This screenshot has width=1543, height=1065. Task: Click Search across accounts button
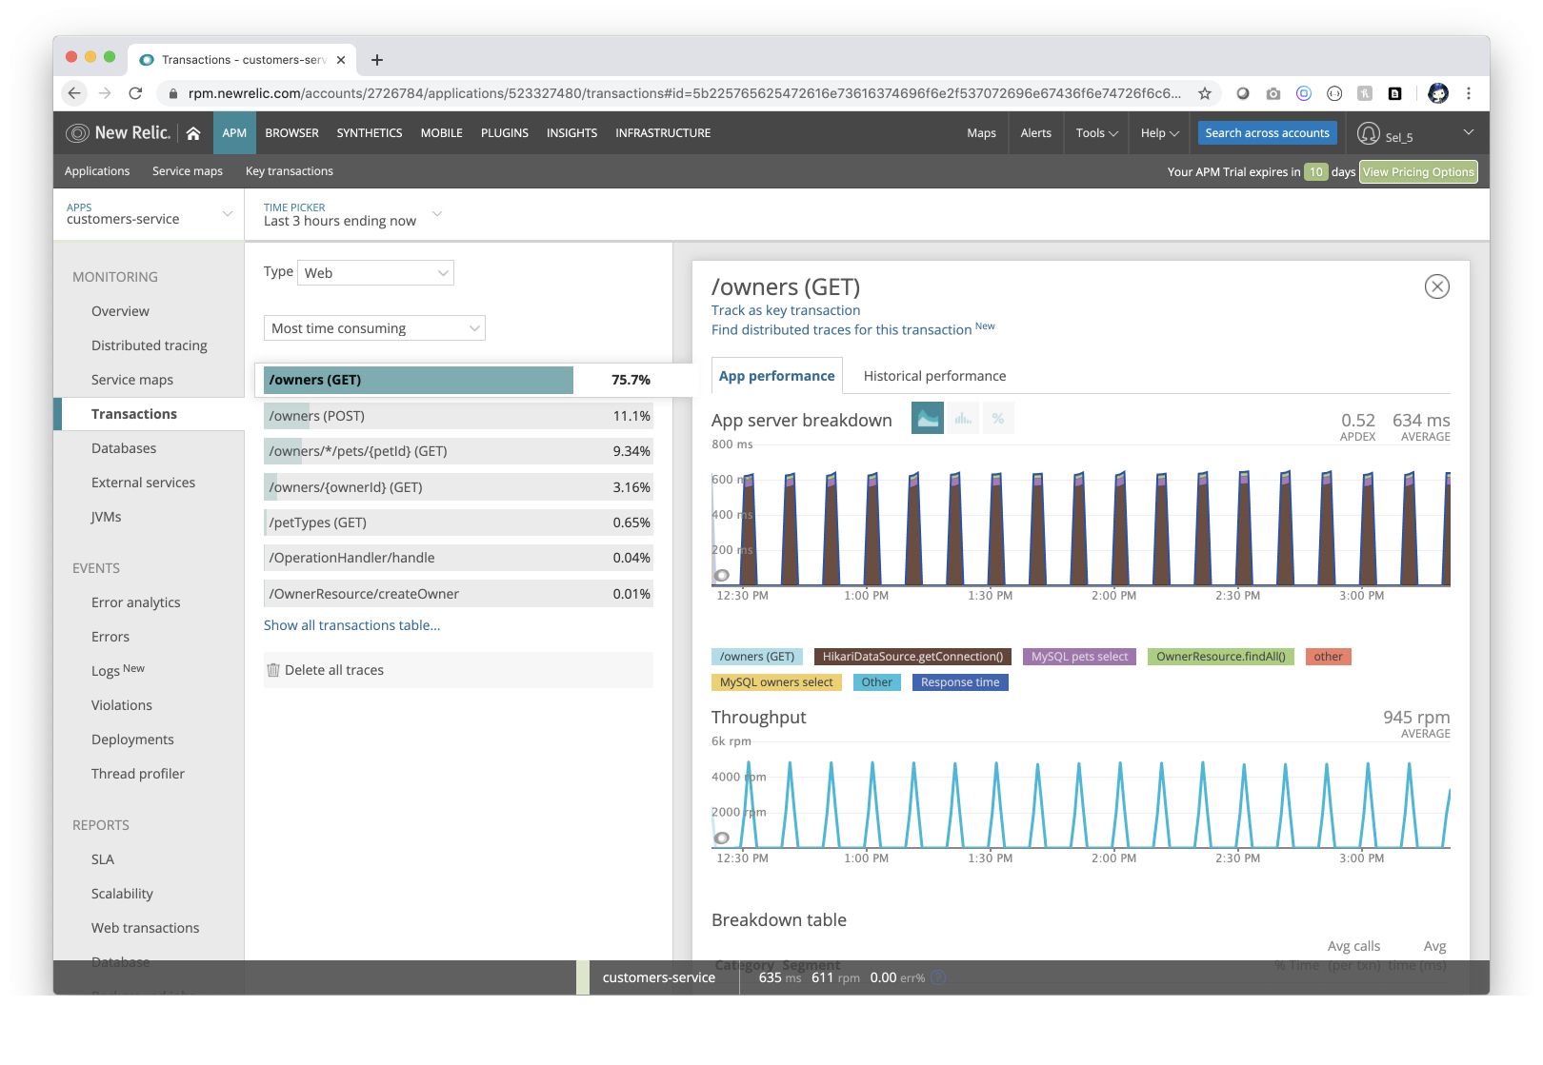pos(1267,133)
